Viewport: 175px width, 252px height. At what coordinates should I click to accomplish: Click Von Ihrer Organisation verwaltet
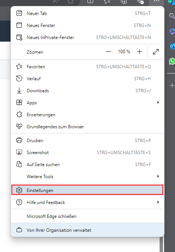click(x=87, y=230)
